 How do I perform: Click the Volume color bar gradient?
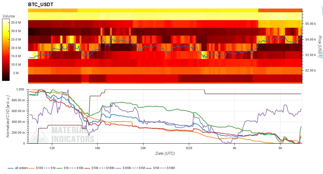coord(6,50)
